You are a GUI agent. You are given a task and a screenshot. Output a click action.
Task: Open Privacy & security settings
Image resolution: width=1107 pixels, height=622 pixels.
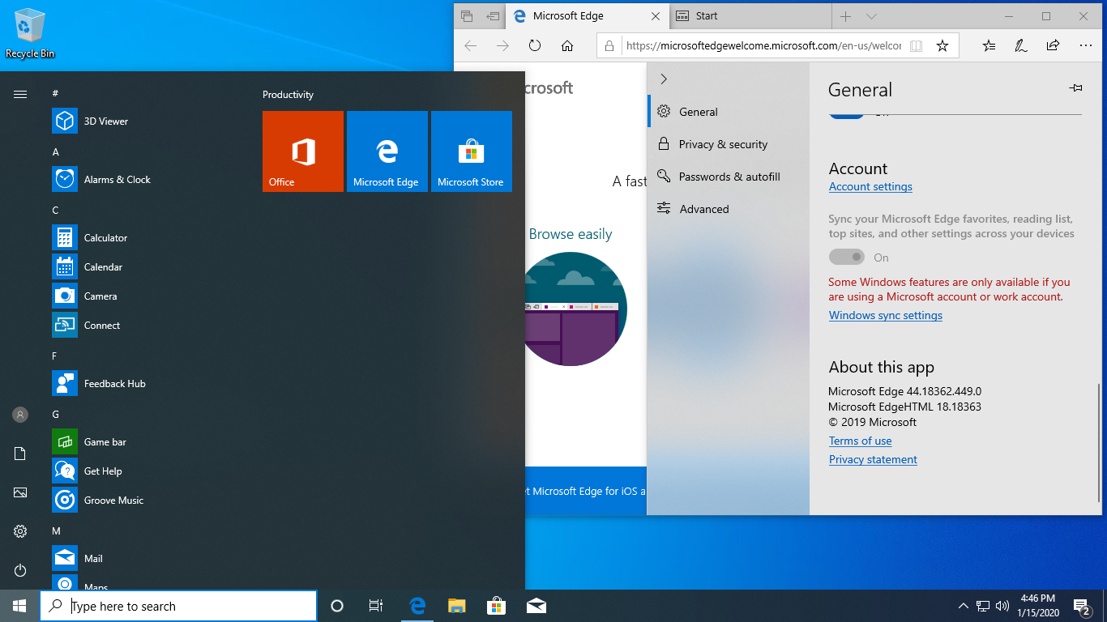pos(729,144)
